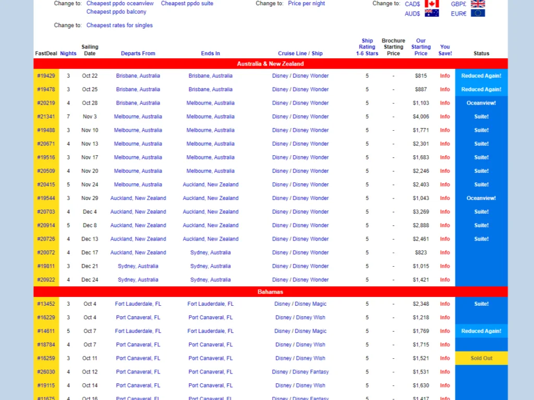Open FastDeal #26030
The width and height of the screenshot is (534, 400).
click(x=46, y=372)
